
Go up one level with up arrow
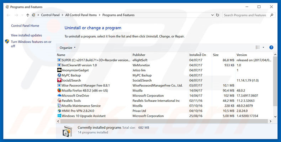click(x=28, y=15)
